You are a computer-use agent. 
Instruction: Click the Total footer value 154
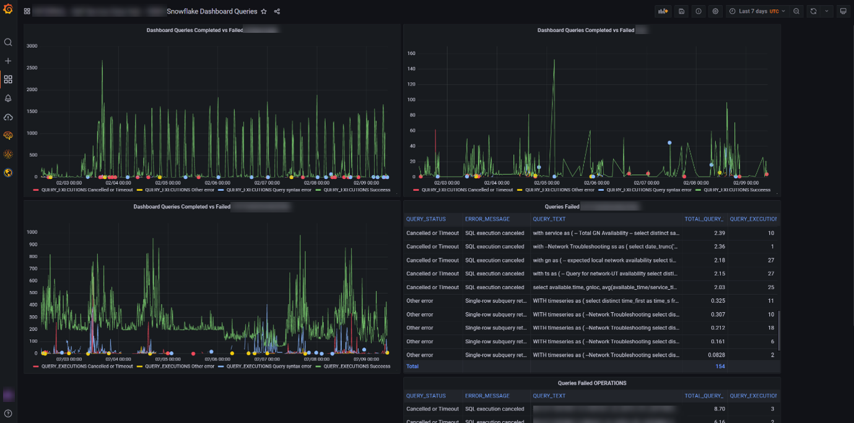[720, 366]
